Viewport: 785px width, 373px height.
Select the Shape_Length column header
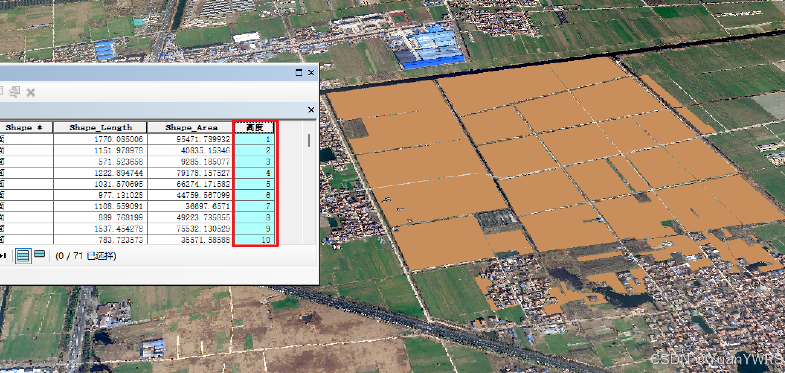[100, 128]
